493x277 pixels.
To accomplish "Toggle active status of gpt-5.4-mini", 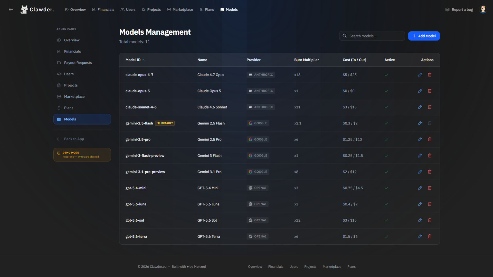I will pos(386,188).
